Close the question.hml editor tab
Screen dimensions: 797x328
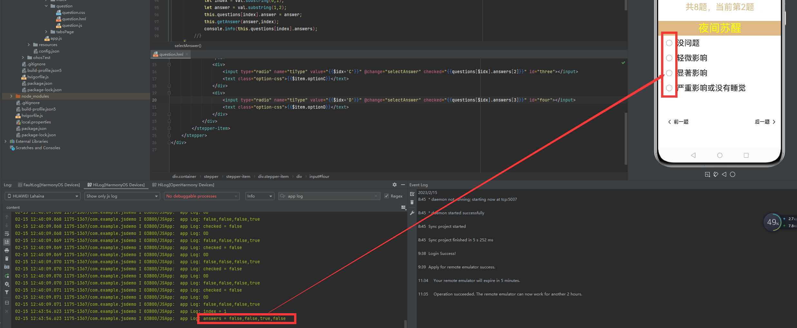coord(187,54)
